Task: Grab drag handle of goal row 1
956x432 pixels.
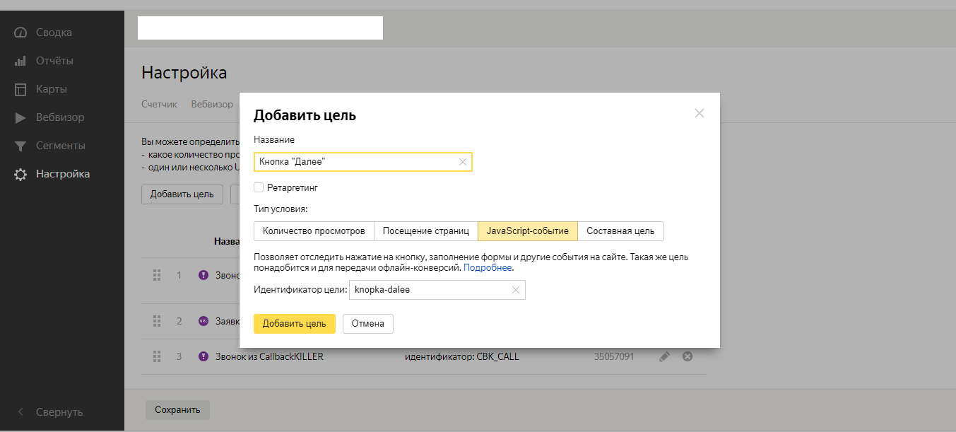Action: 158,275
